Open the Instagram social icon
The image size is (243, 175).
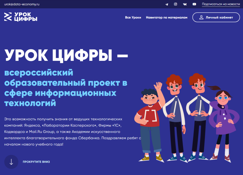[175, 4]
